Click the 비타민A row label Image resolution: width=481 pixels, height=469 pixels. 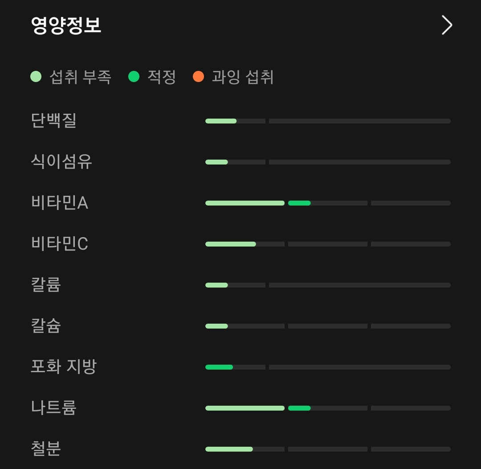60,203
